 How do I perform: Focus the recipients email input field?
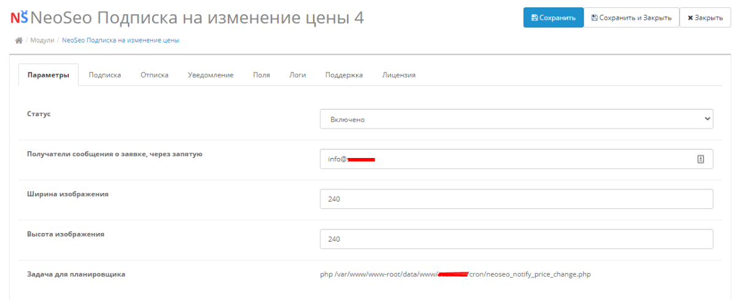[517, 159]
